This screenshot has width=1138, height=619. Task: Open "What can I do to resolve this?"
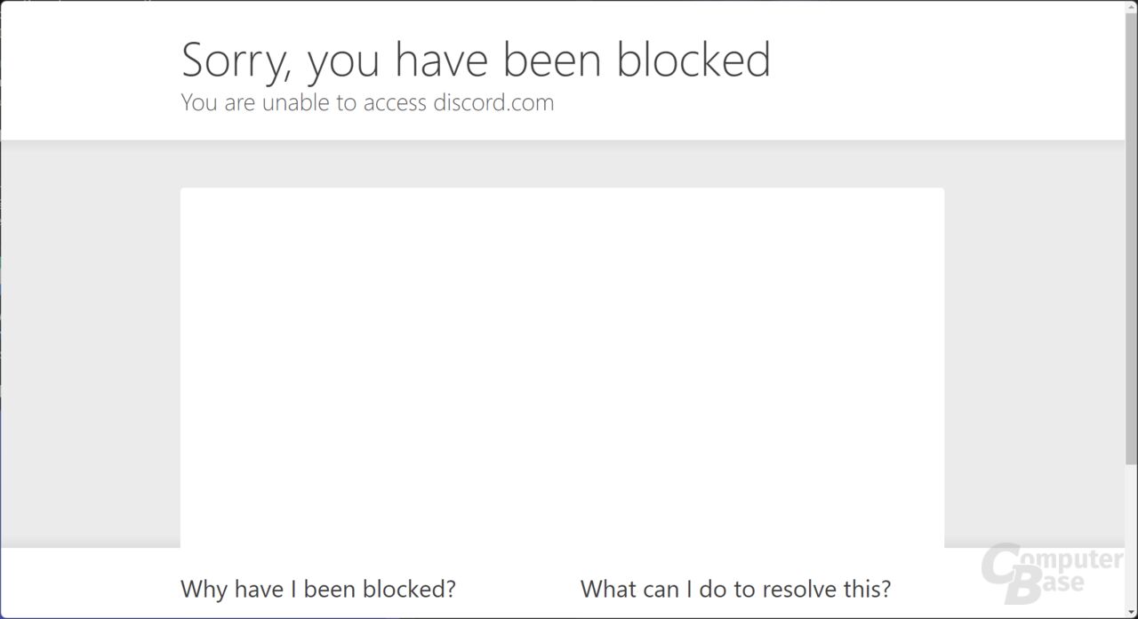pyautogui.click(x=735, y=589)
